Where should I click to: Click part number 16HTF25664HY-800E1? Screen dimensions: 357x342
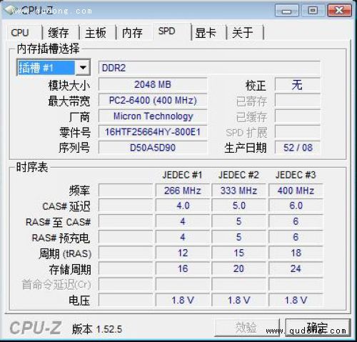153,132
